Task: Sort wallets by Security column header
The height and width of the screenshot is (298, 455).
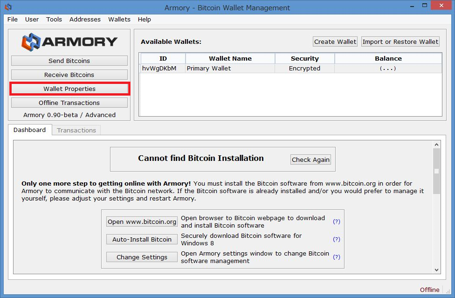Action: point(305,59)
